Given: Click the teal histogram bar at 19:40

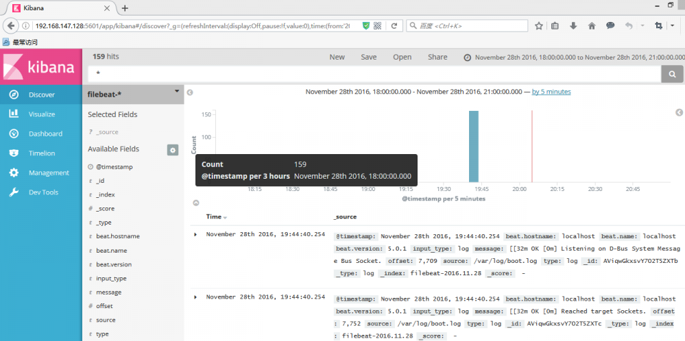Looking at the screenshot, I should tap(474, 147).
